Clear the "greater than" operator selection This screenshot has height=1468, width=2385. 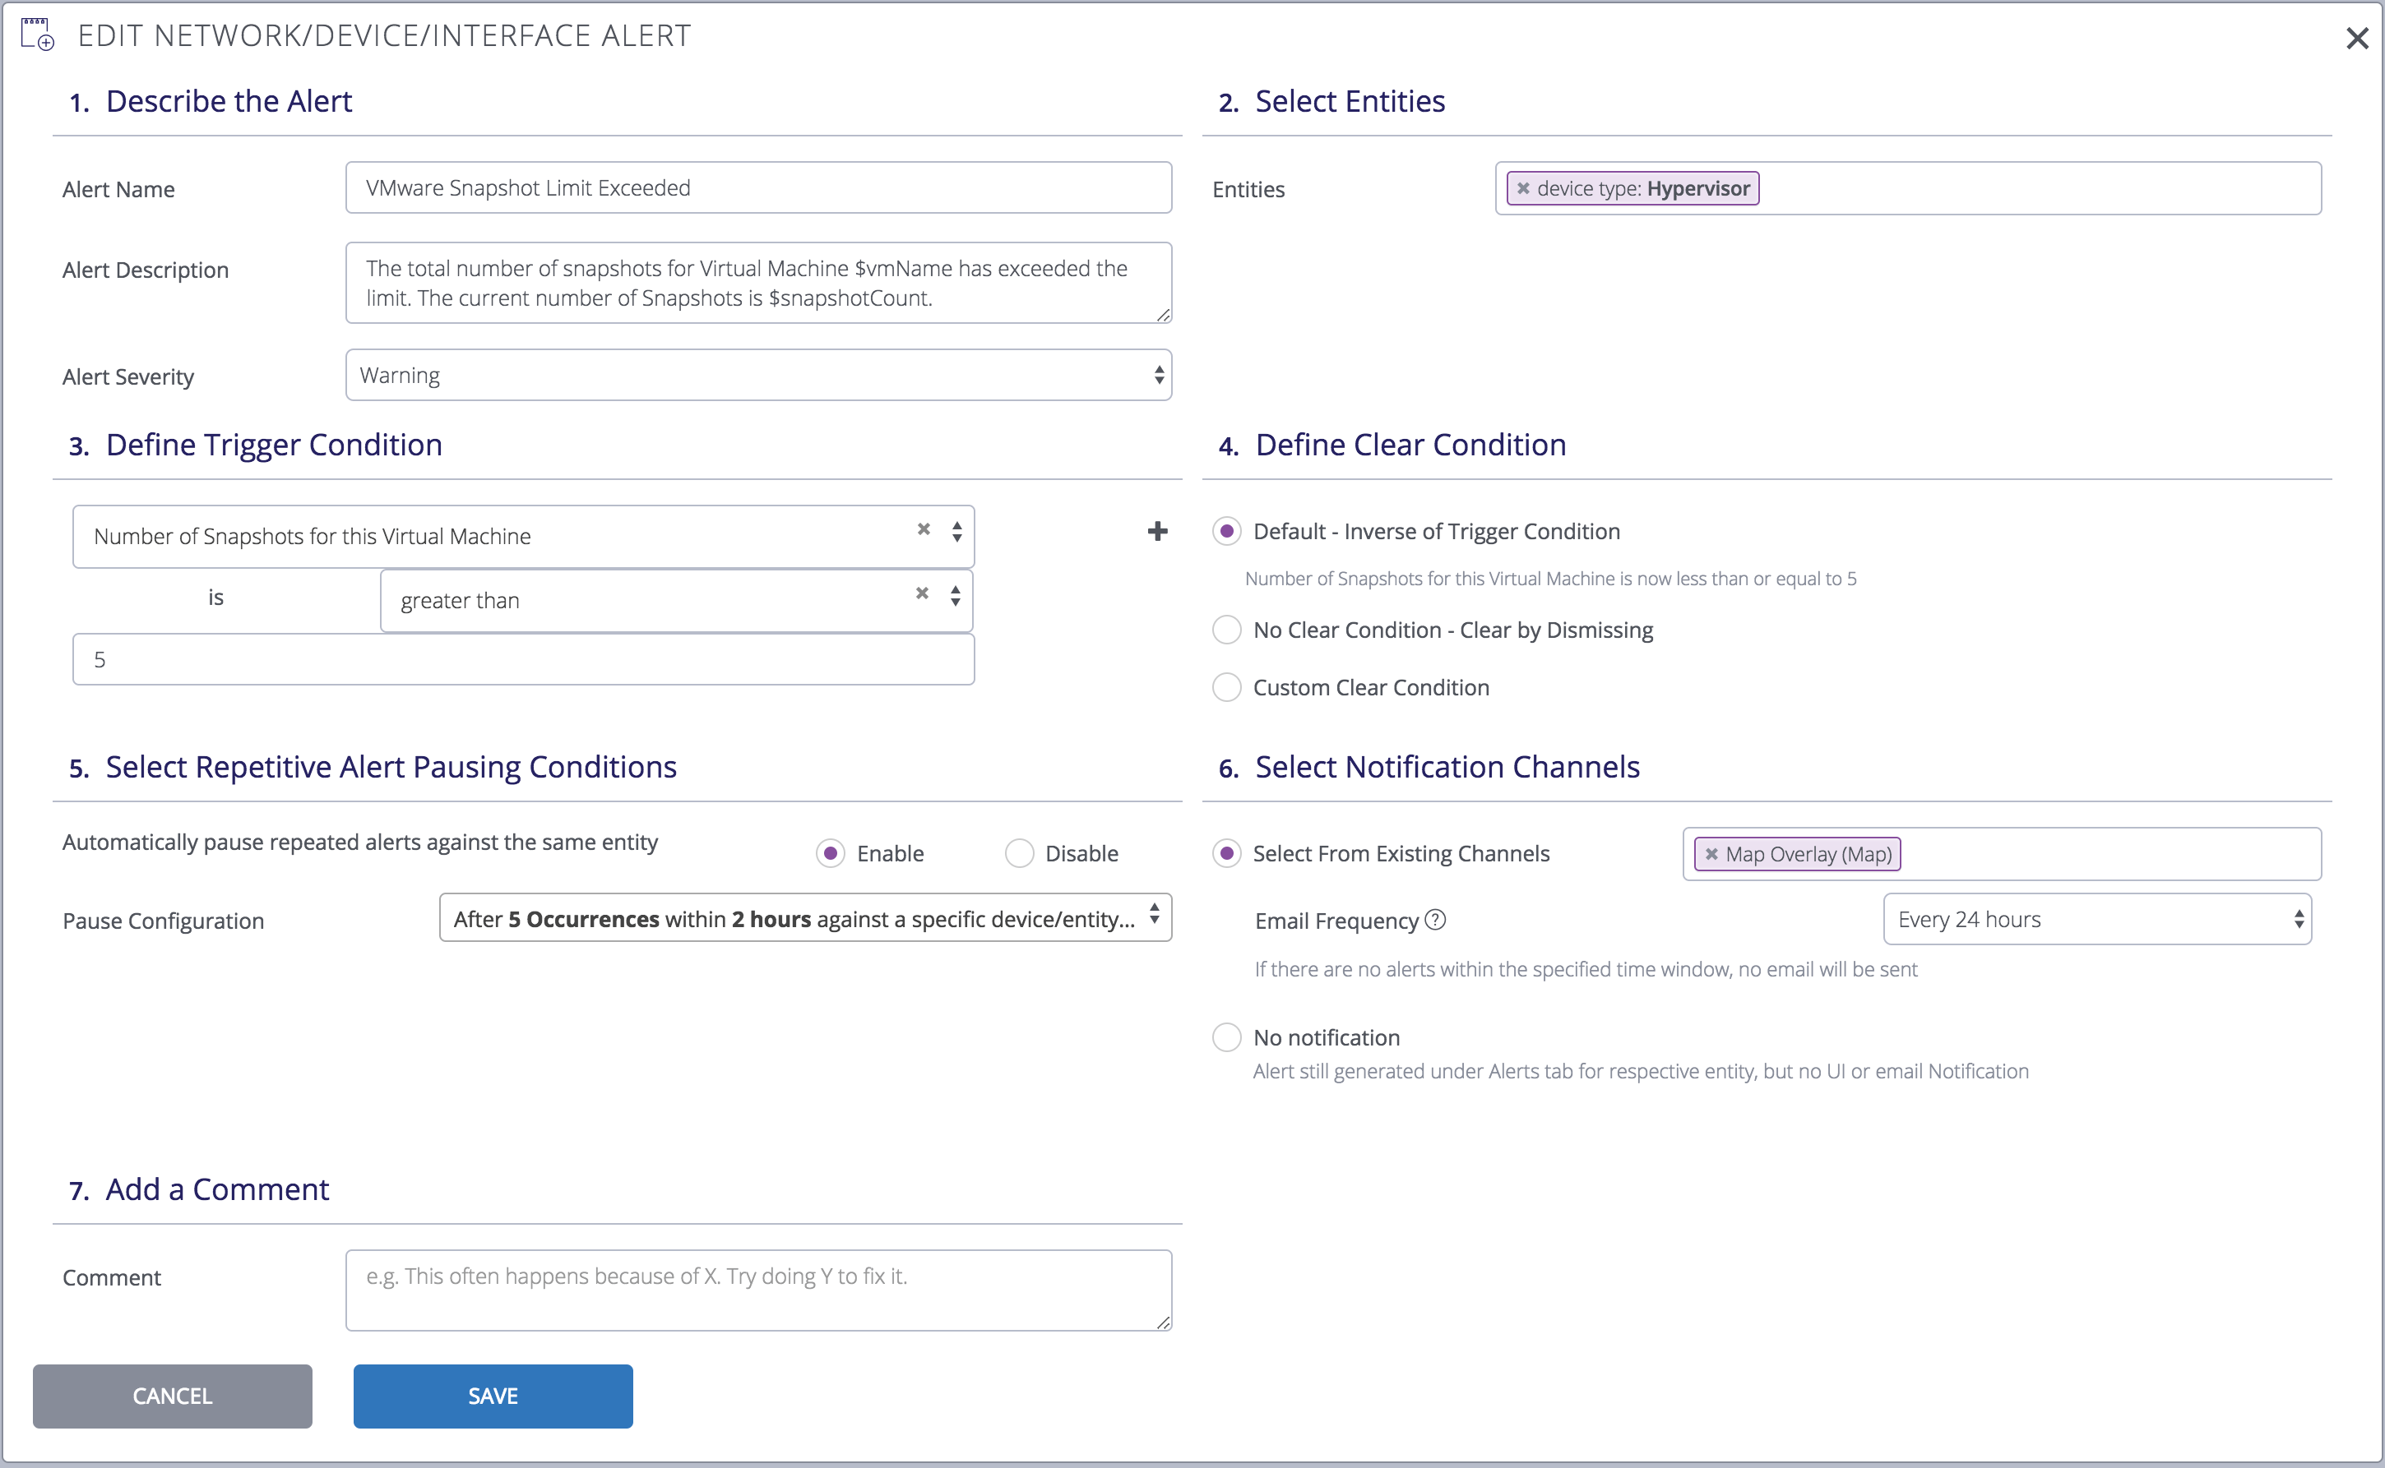(921, 593)
